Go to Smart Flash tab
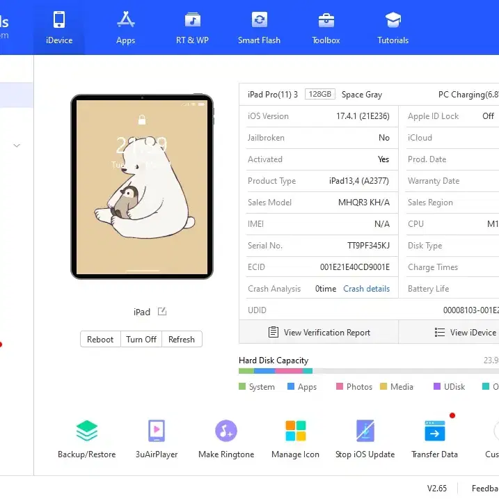The height and width of the screenshot is (499, 499). [259, 27]
